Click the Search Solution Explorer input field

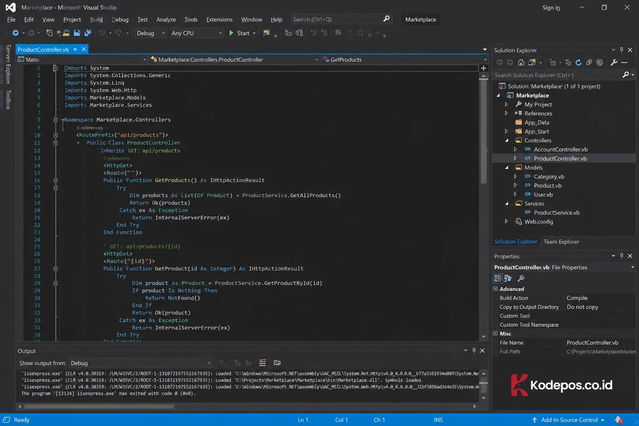[556, 75]
